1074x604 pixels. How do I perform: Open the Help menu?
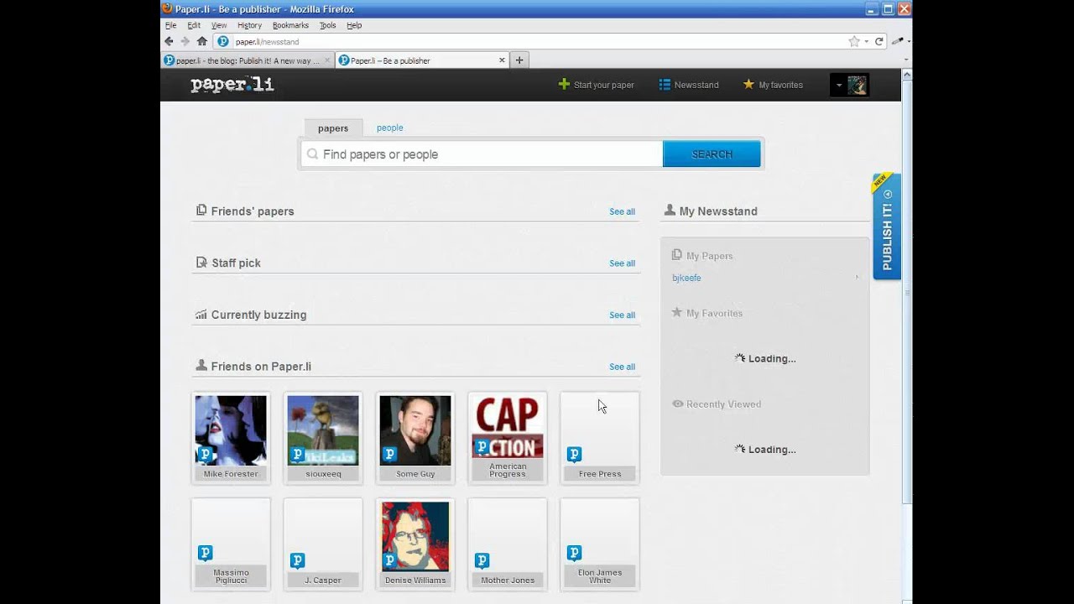pyautogui.click(x=354, y=25)
